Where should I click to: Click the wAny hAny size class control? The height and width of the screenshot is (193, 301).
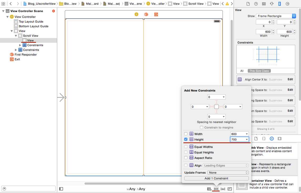click(x=136, y=189)
